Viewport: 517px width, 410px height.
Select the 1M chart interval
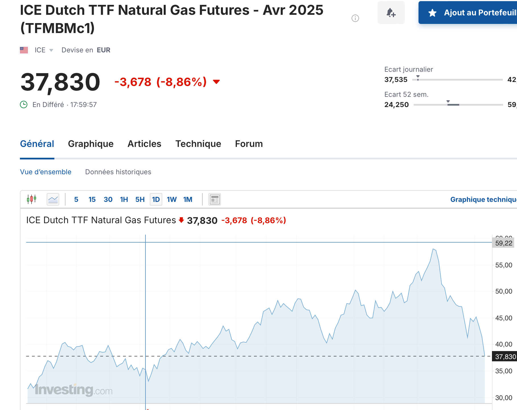point(188,199)
